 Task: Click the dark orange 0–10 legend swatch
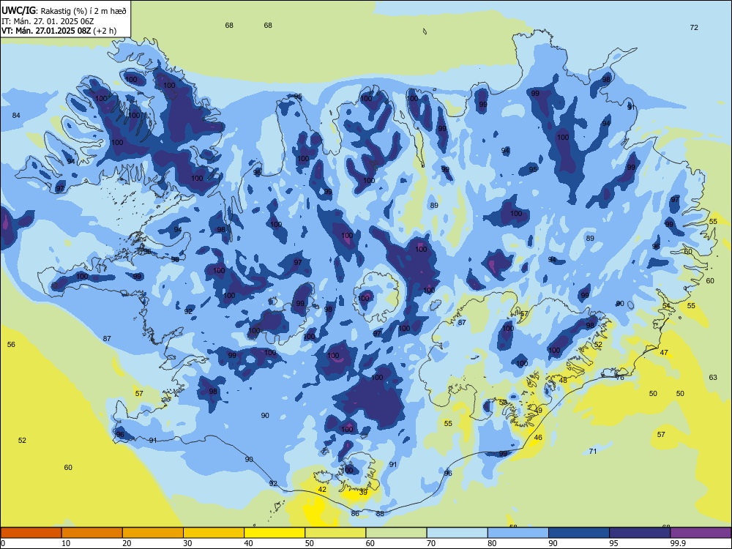[x=31, y=533]
